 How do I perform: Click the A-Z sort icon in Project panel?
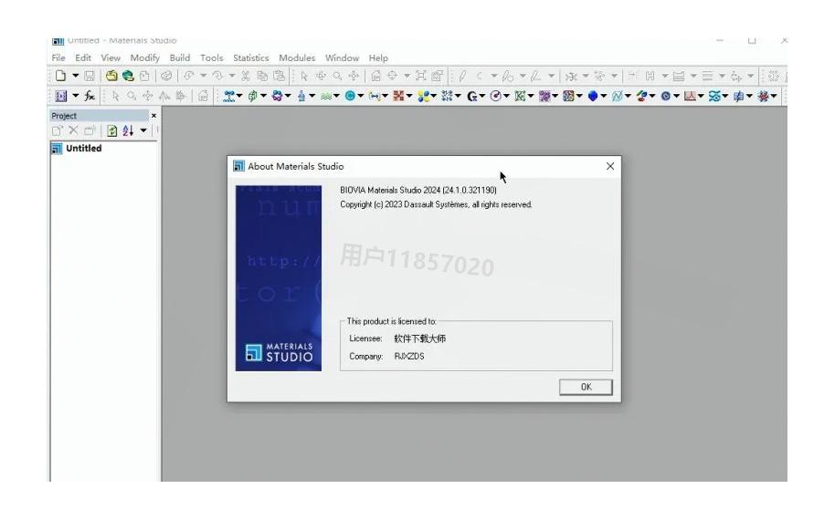(128, 130)
